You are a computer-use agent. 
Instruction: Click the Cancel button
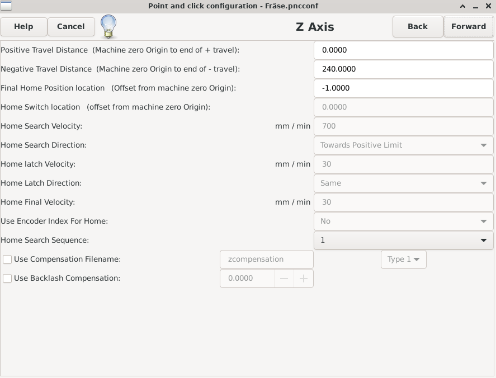(71, 26)
